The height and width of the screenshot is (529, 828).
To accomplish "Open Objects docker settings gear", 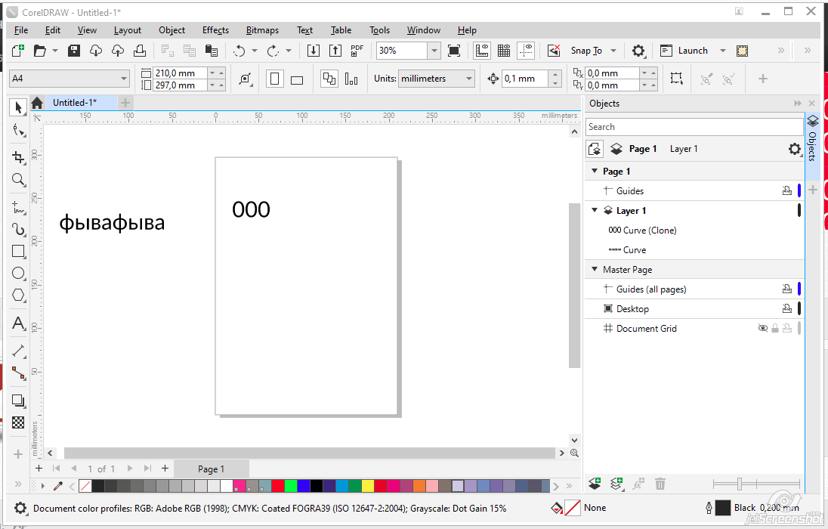I will point(794,149).
